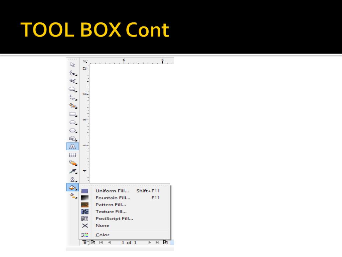Click the Fill bucket tool

click(72, 187)
